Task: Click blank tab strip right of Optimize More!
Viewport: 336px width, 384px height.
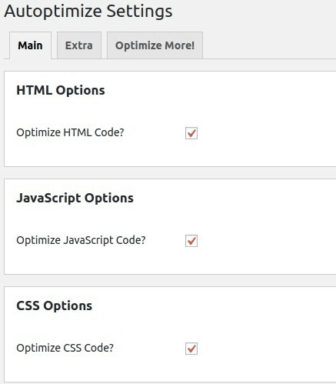Action: [x=269, y=45]
